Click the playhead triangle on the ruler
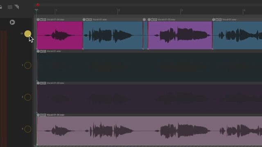 (x=36, y=10)
